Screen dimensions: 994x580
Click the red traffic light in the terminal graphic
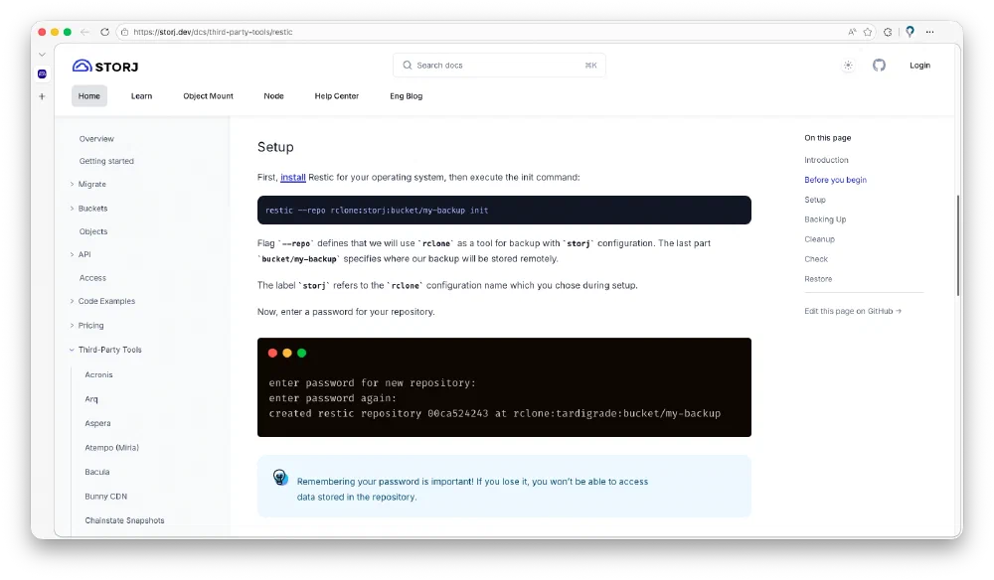[x=272, y=353]
